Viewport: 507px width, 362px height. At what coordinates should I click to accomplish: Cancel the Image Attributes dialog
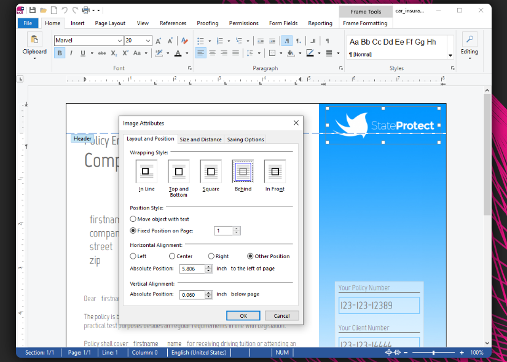coord(282,315)
